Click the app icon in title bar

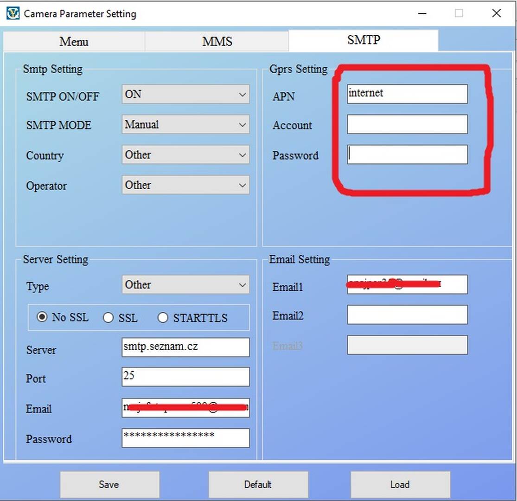[13, 13]
